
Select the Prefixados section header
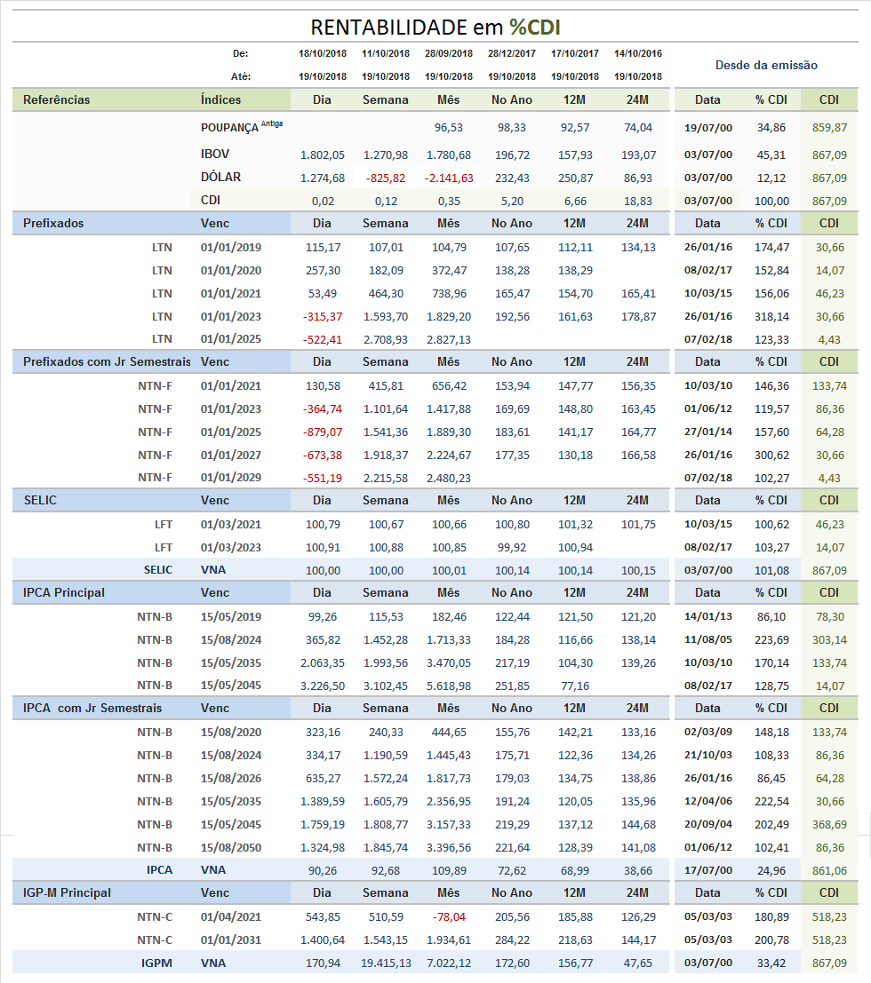pyautogui.click(x=53, y=223)
